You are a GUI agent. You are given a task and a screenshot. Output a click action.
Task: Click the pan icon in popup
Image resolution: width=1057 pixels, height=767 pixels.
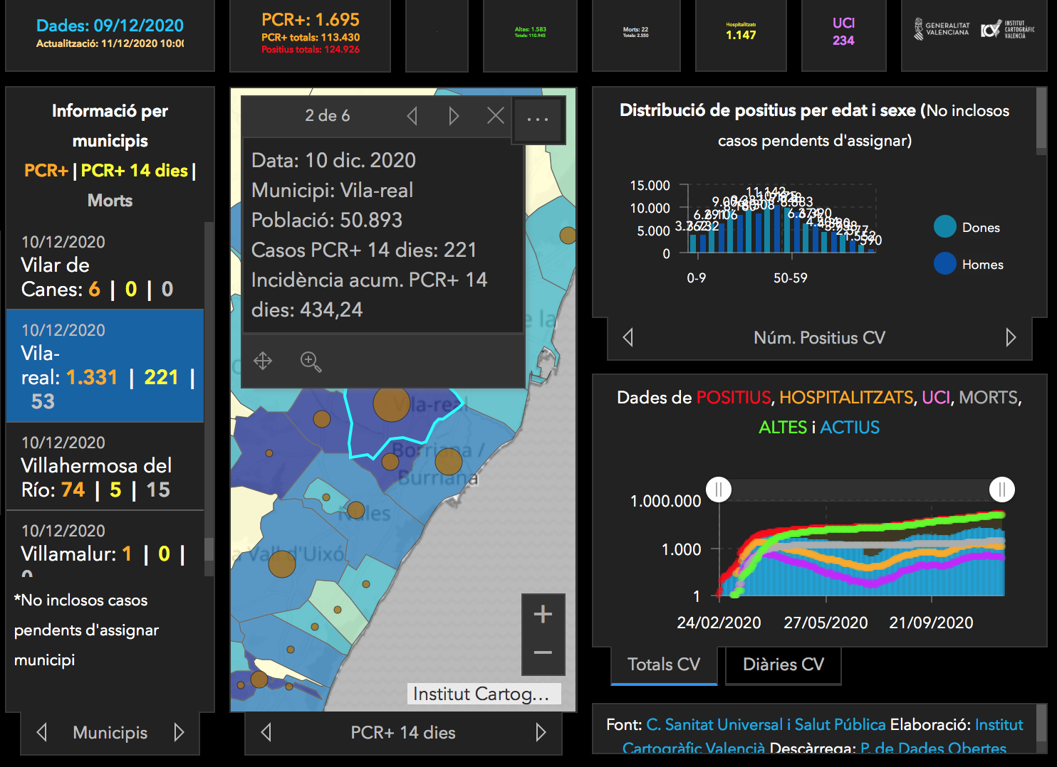[x=263, y=361]
